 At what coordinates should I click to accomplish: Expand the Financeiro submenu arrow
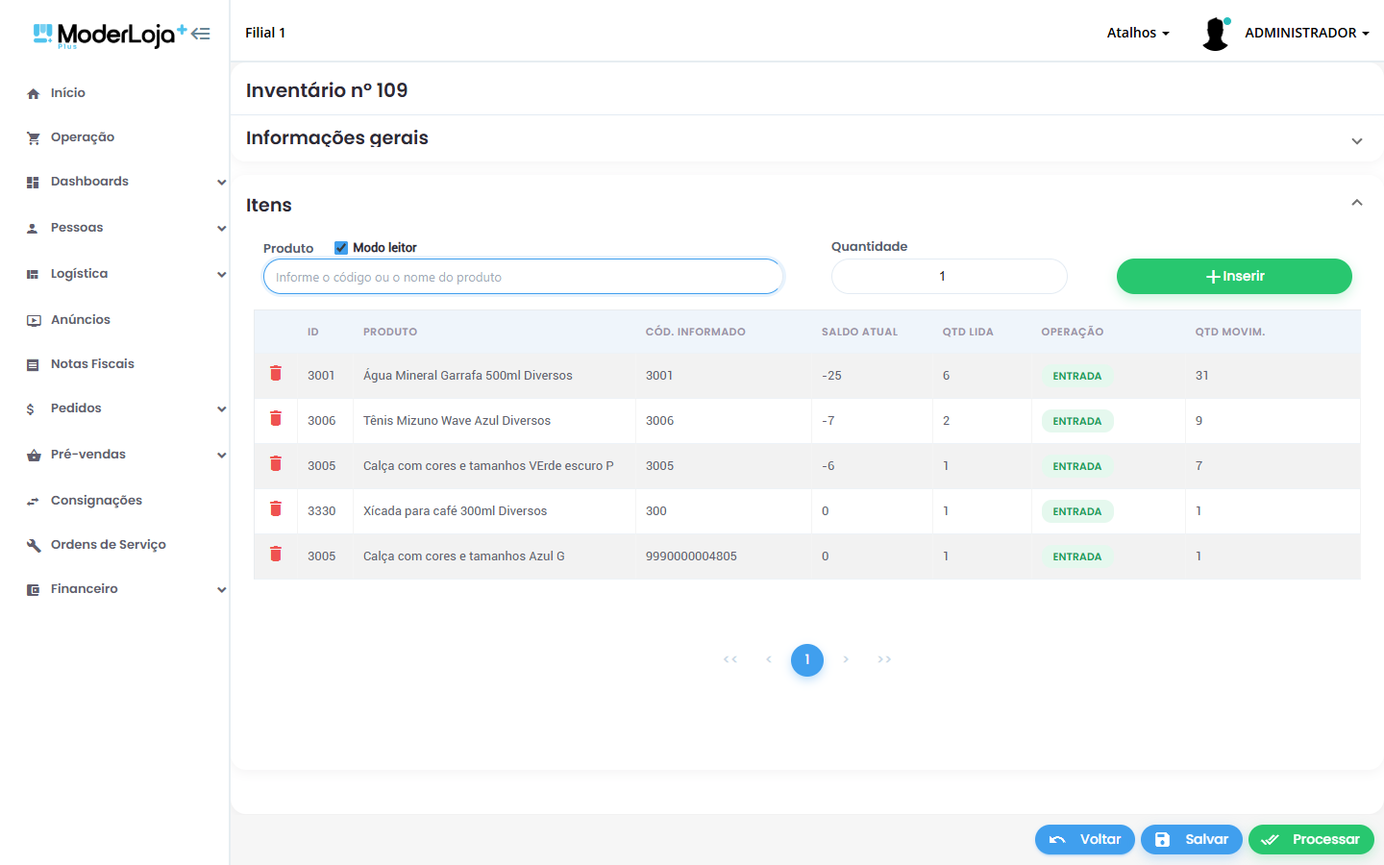(x=221, y=590)
